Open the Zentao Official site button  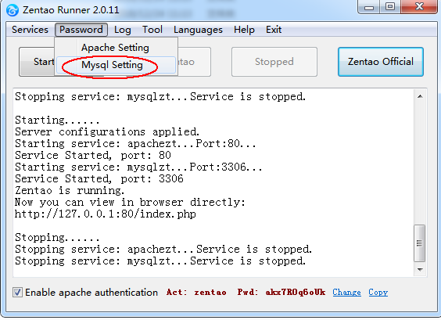point(381,62)
